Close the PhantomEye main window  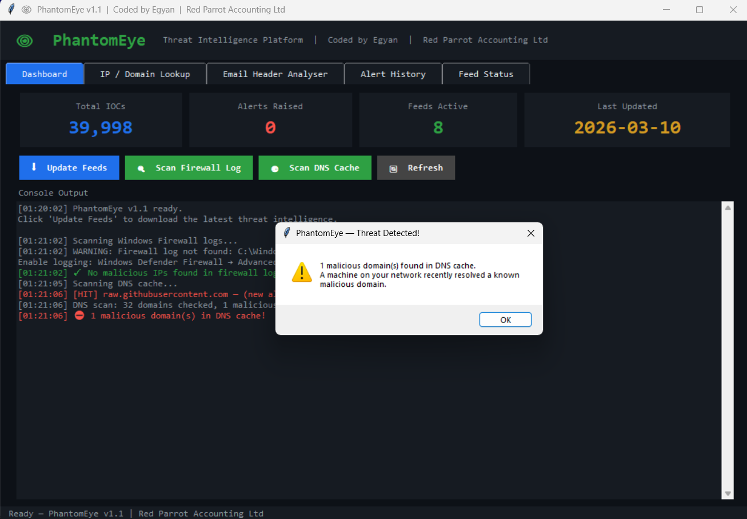coord(733,10)
